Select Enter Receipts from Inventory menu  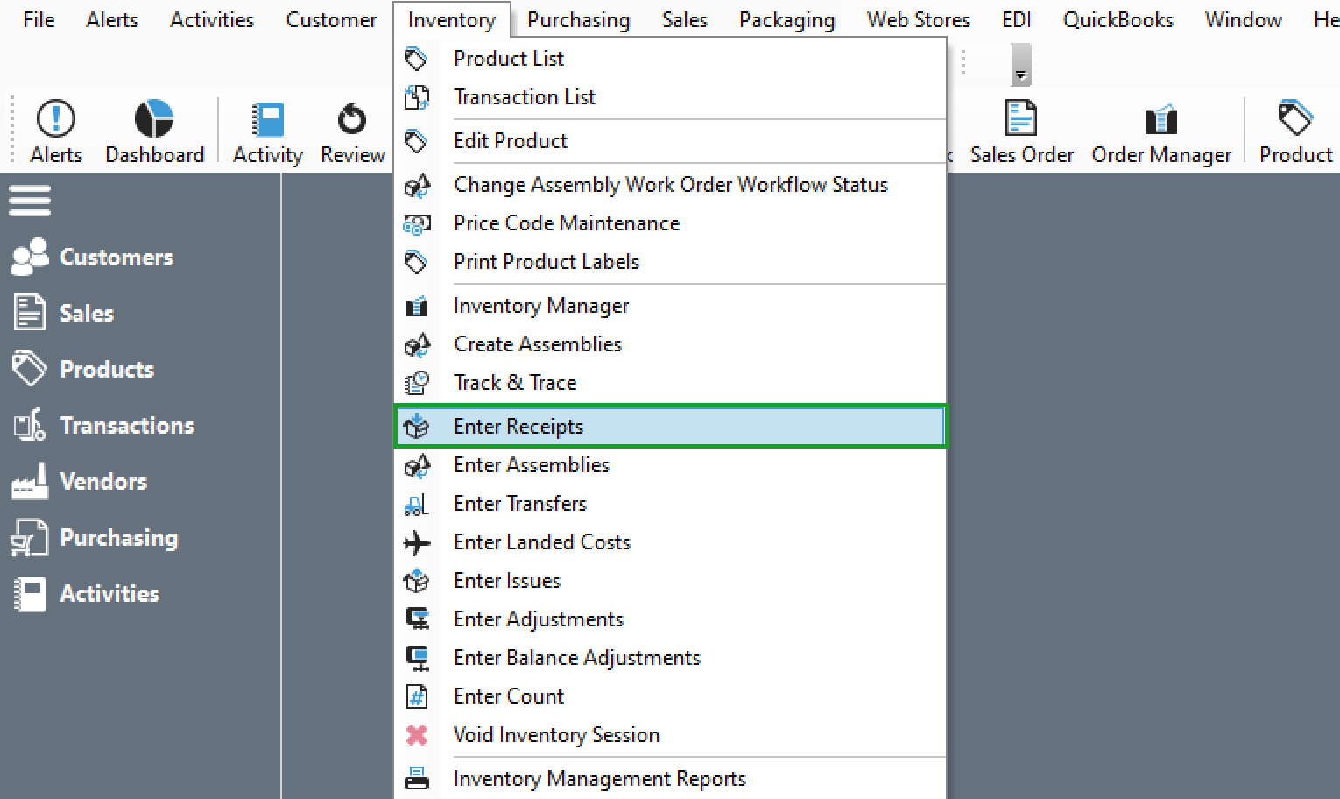click(518, 427)
